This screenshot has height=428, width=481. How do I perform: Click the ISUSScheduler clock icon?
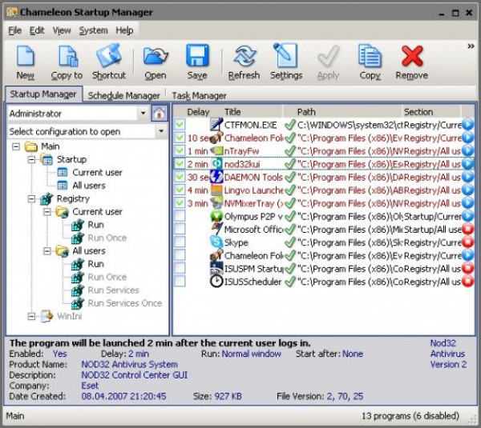[216, 282]
